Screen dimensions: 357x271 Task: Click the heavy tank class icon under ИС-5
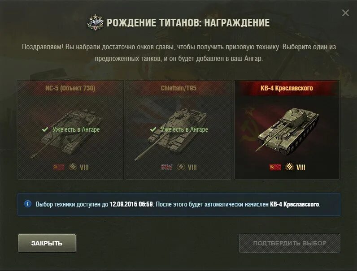(x=73, y=167)
